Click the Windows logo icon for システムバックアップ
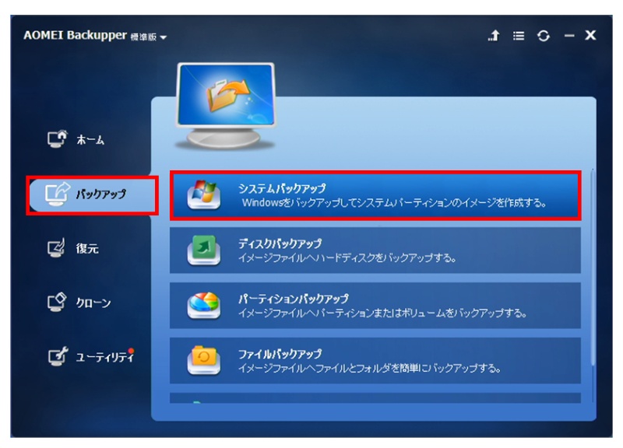623x448 pixels. (x=203, y=195)
